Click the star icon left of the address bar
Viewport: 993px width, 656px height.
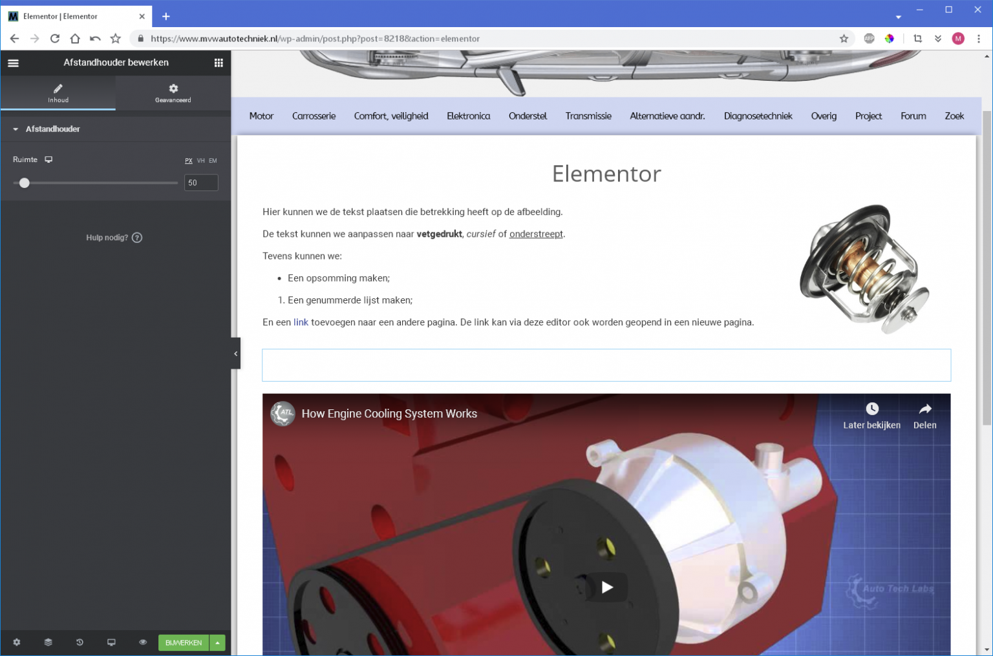coord(116,39)
